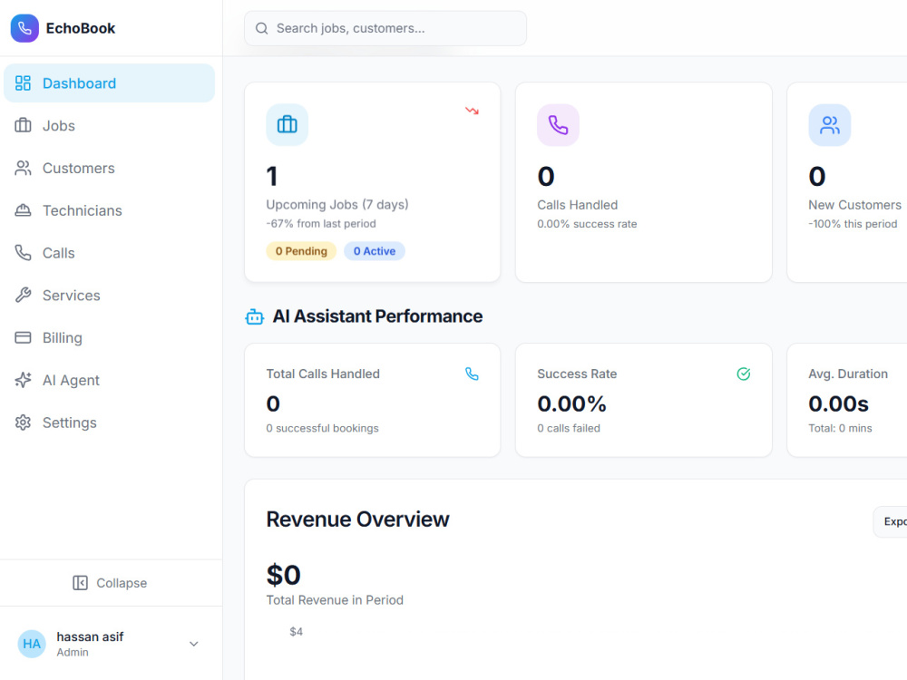Click the phone icon on Total Calls Handled card
Viewport: 907px width, 680px height.
(472, 374)
